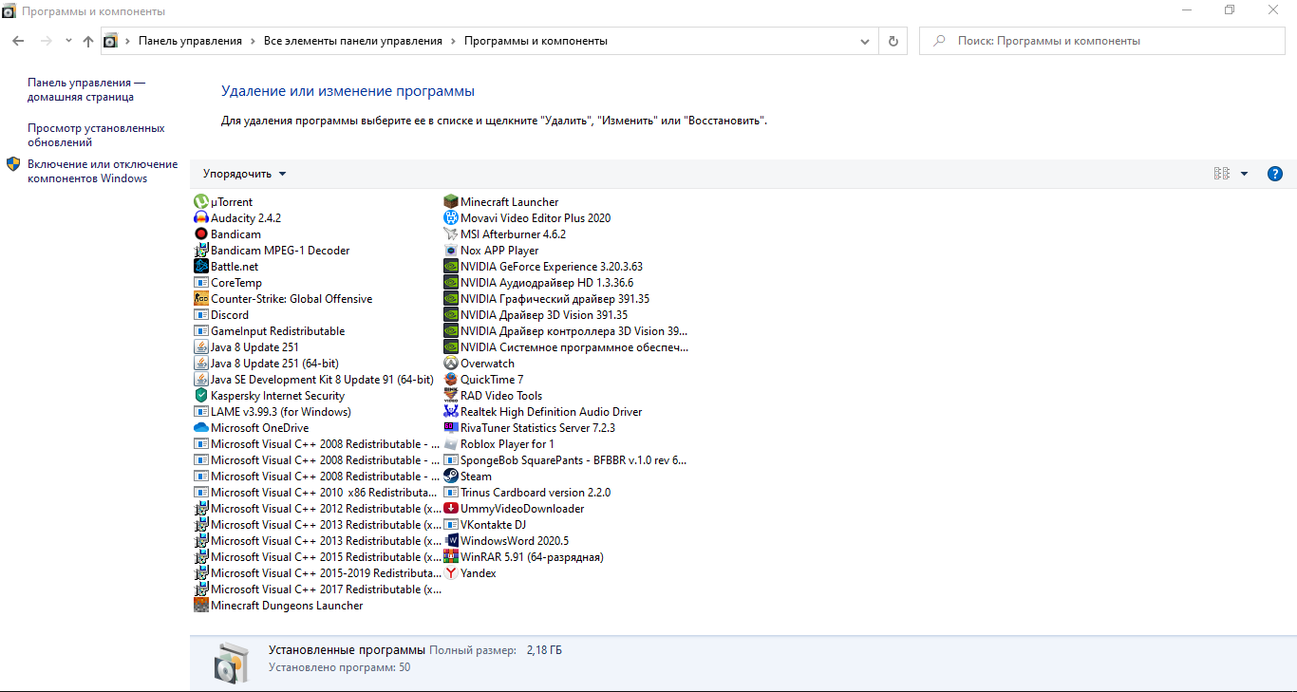Click the Yandex browser icon

[451, 572]
